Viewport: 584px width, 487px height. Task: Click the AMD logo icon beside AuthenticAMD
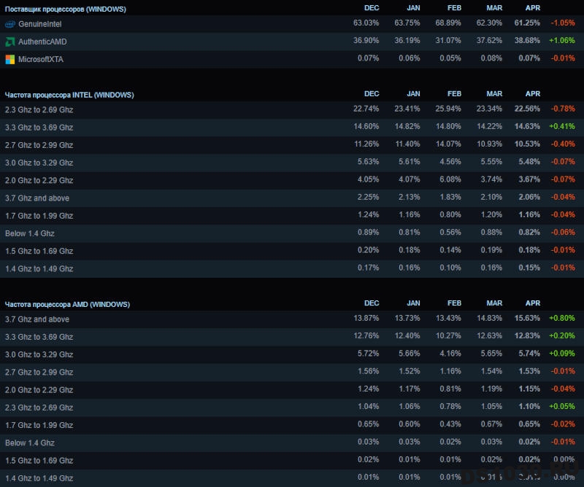[x=10, y=42]
